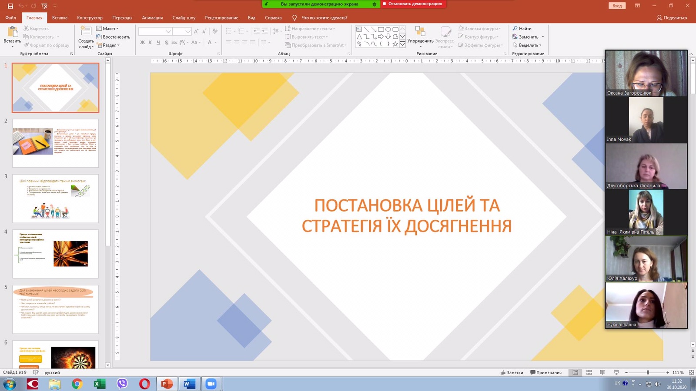Click the Zoom in plus button
The height and width of the screenshot is (391, 696).
tap(668, 373)
